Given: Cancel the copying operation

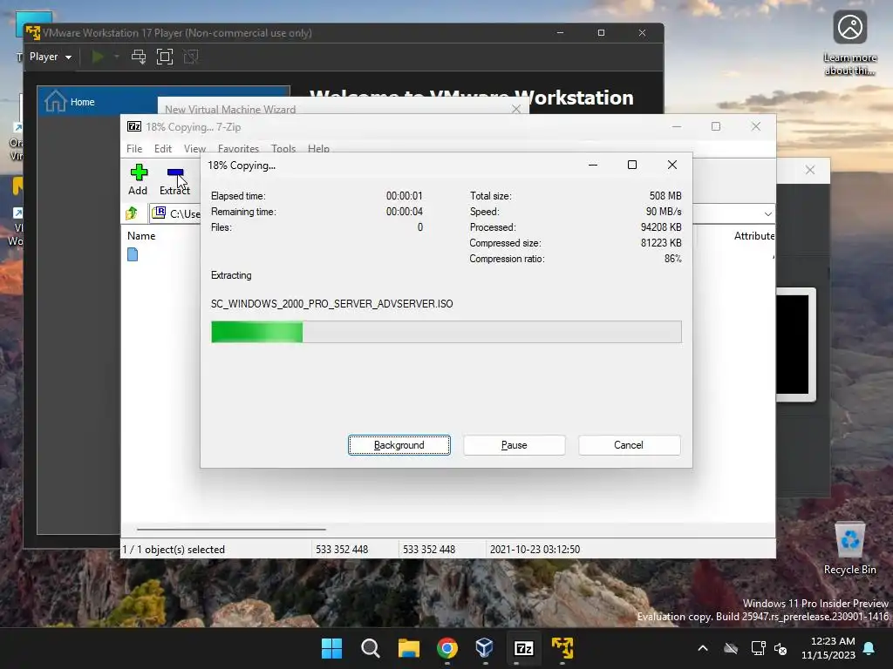Looking at the screenshot, I should tap(629, 445).
